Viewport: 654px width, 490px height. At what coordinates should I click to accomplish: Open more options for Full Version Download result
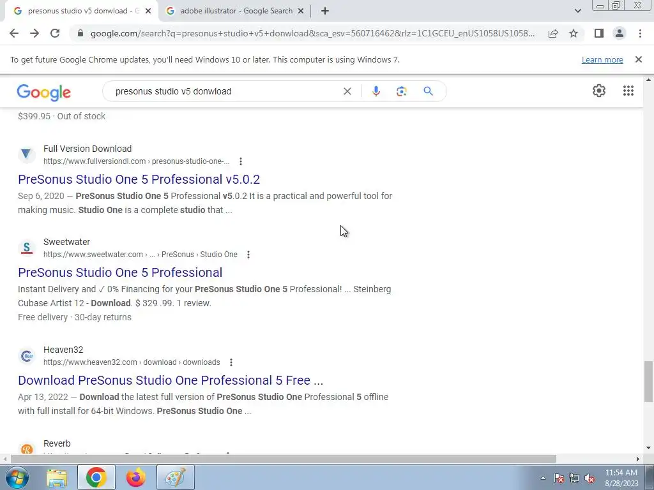[241, 161]
